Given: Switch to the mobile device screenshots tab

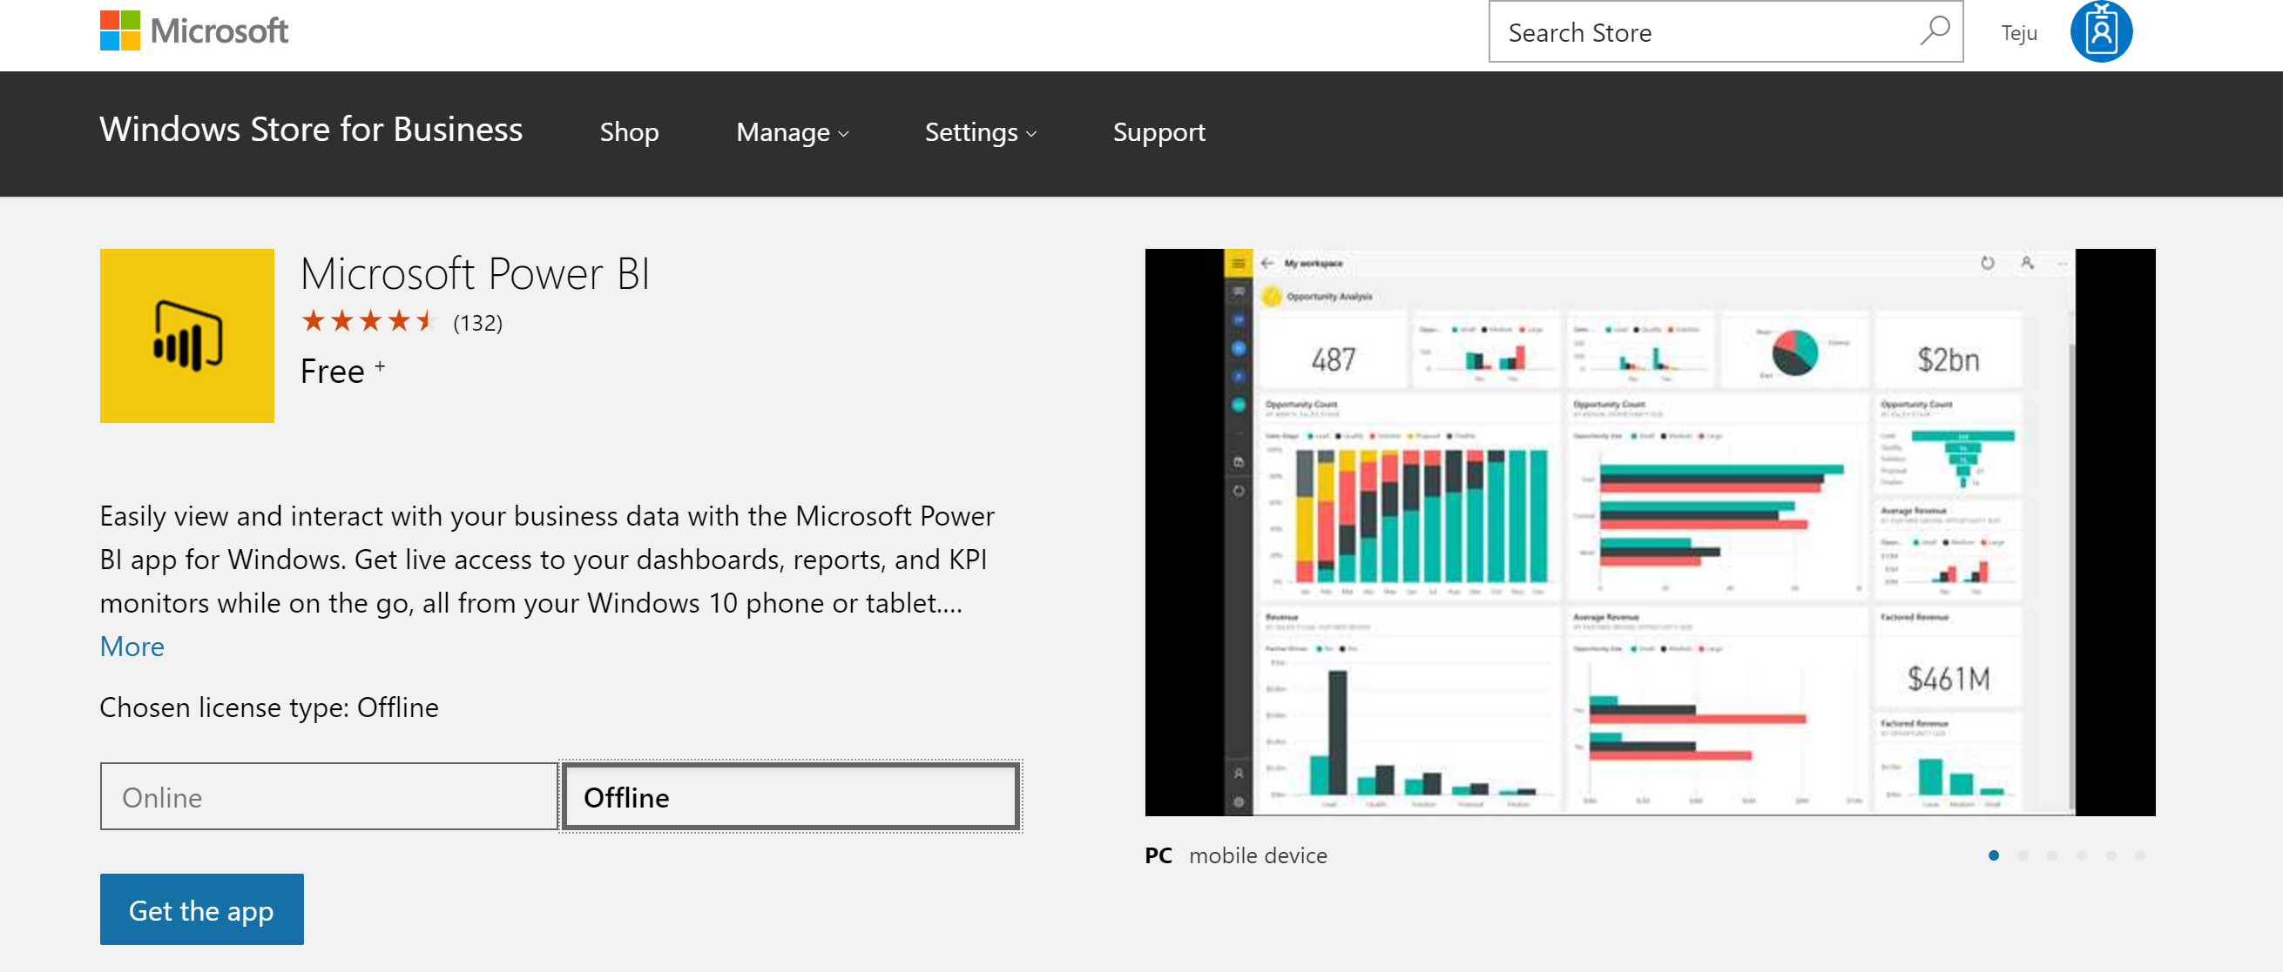Looking at the screenshot, I should pos(1258,855).
